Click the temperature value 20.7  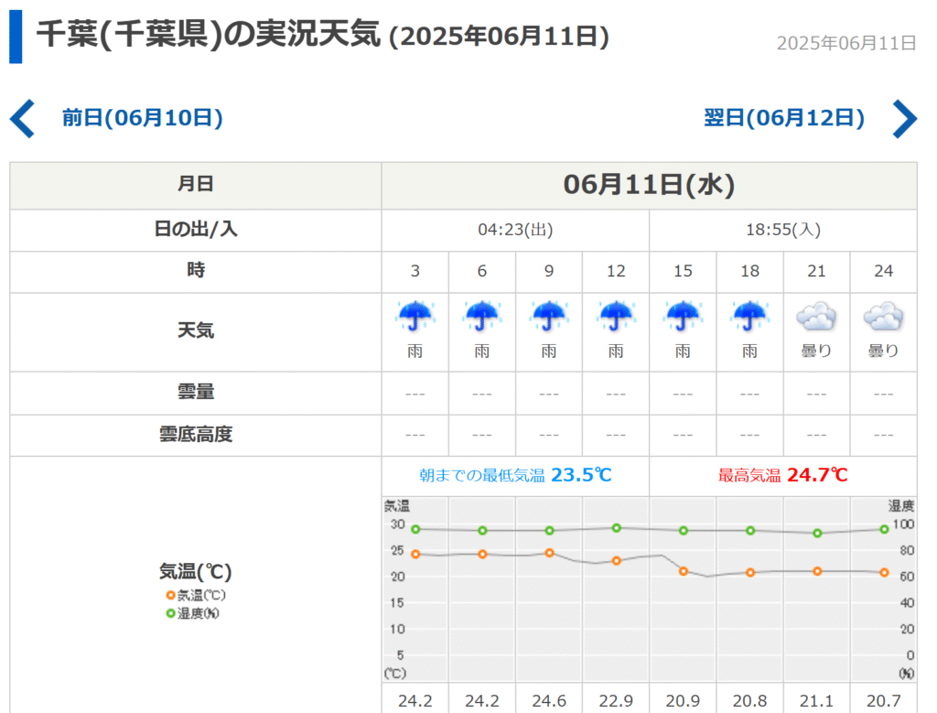coord(883,700)
